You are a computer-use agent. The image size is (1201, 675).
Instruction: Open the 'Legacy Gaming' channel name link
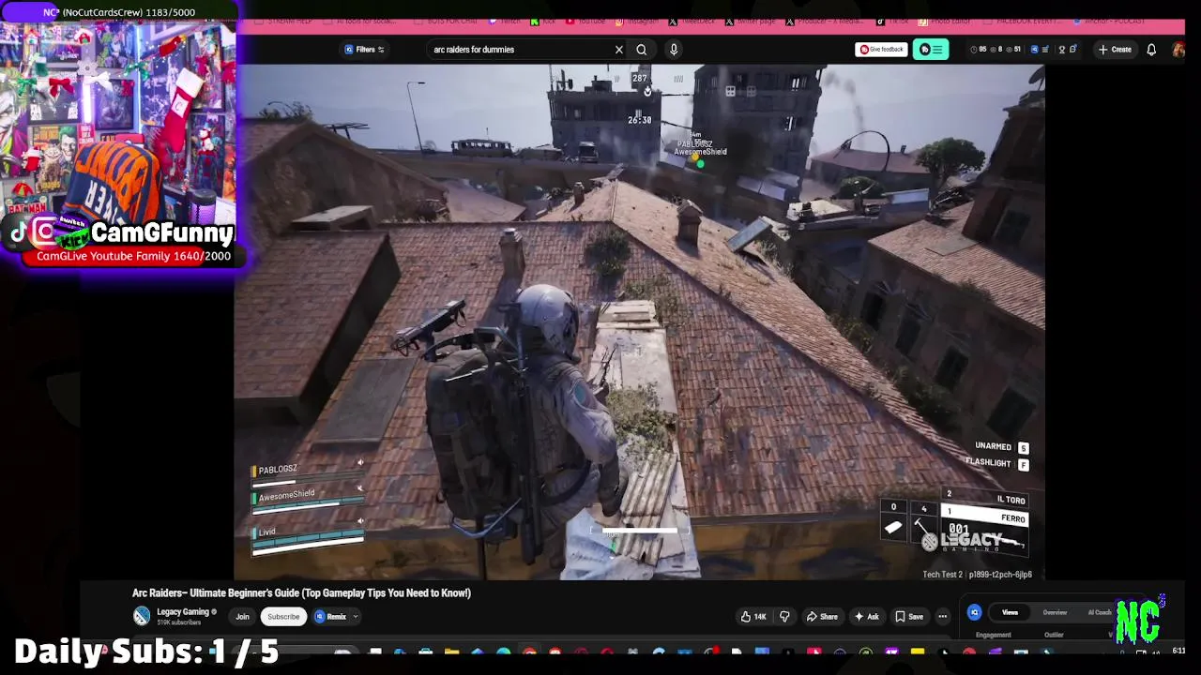point(182,612)
